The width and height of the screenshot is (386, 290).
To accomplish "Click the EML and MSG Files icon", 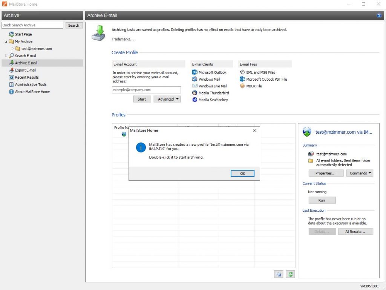I will pyautogui.click(x=242, y=72).
